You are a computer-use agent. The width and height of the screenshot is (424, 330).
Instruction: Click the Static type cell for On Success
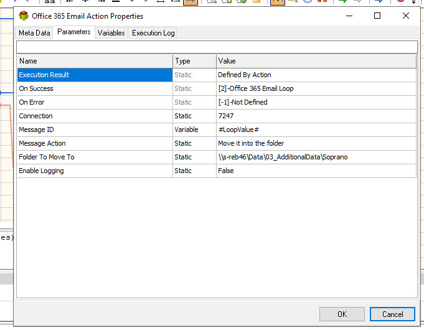(x=194, y=88)
